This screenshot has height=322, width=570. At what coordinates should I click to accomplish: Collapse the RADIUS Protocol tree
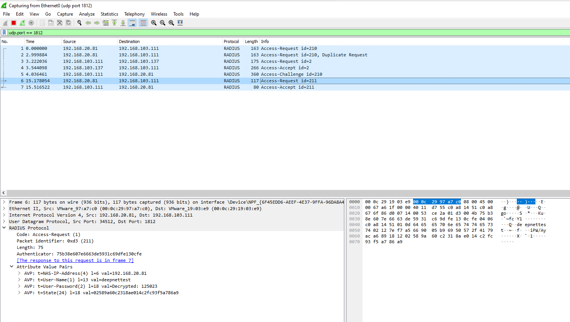4,228
